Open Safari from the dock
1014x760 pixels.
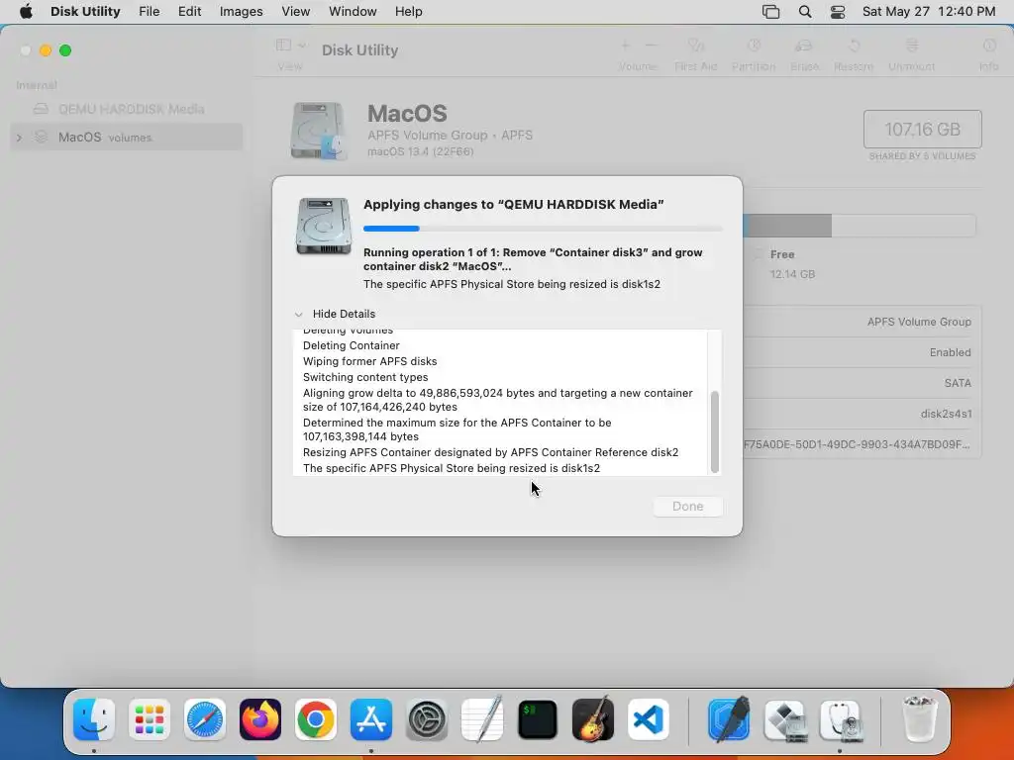tap(205, 719)
